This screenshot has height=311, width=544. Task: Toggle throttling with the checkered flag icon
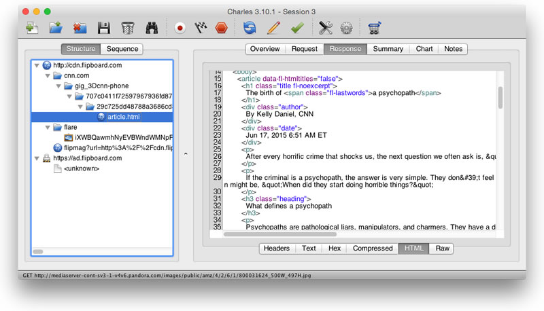point(201,28)
